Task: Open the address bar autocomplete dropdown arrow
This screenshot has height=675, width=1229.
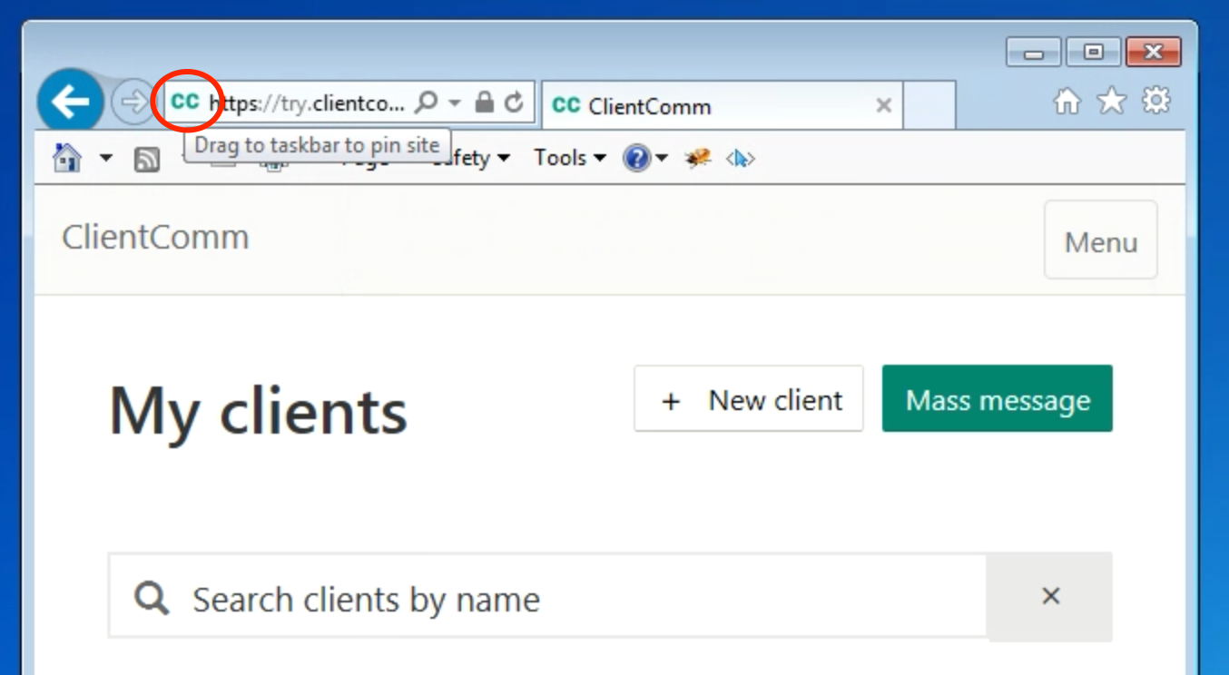Action: click(x=455, y=103)
